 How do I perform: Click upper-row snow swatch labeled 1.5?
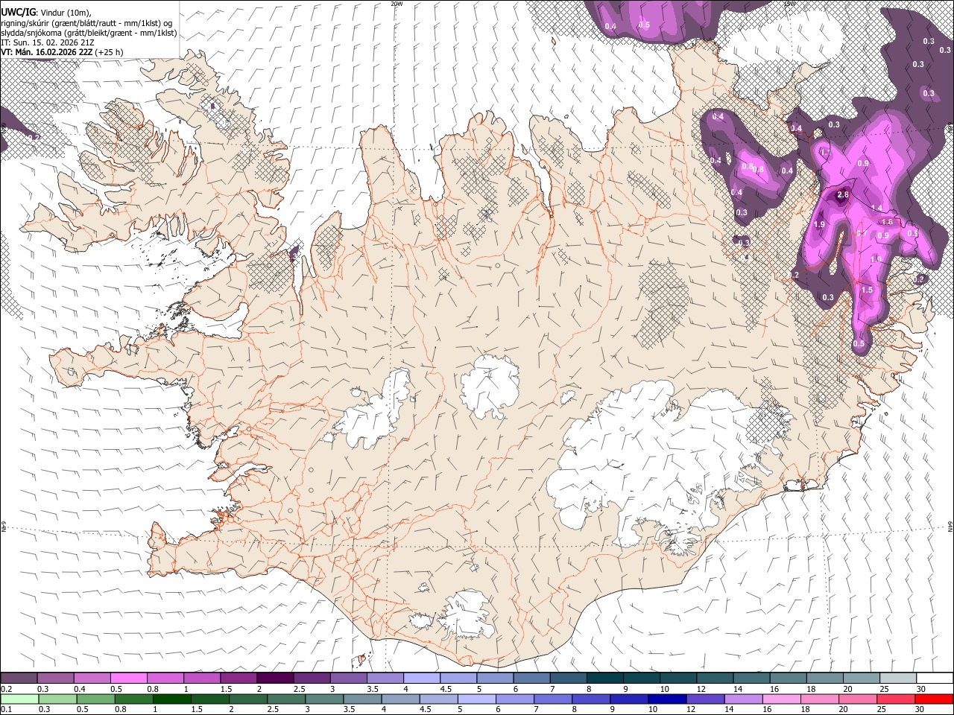coord(238,678)
